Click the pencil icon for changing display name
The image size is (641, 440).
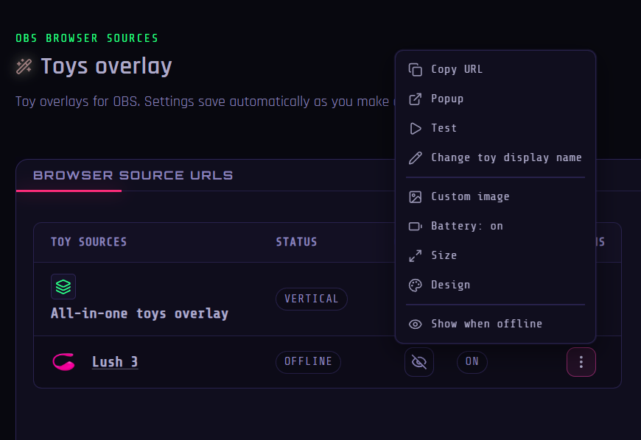[x=415, y=157]
